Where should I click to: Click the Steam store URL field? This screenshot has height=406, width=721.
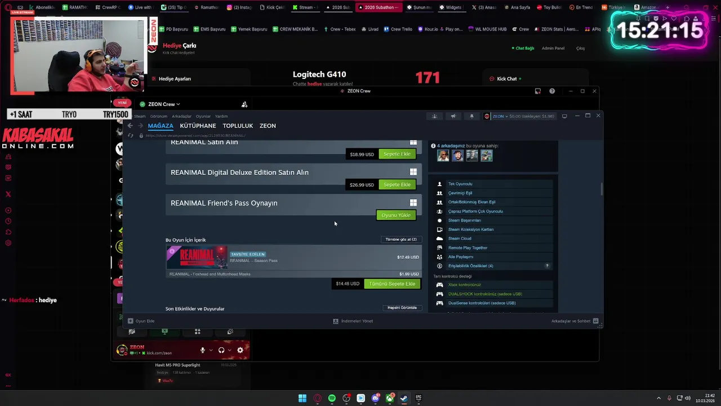(195, 135)
